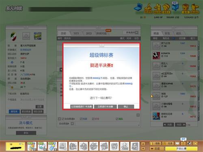The image size is (203, 152).
Task: Select the KONATA player row
Action: [x=174, y=56]
